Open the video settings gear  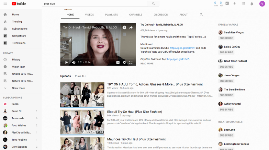[124, 62]
